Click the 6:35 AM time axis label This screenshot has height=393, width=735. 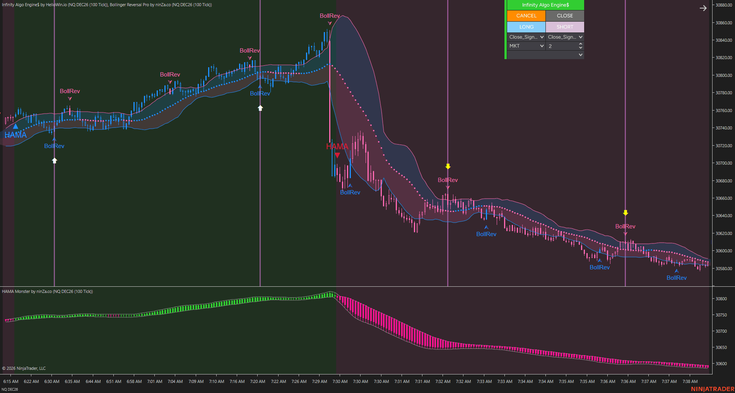pyautogui.click(x=72, y=381)
